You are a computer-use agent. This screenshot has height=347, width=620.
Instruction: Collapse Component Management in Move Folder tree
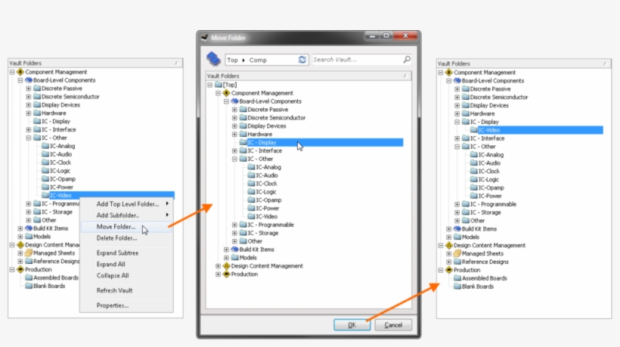[219, 93]
